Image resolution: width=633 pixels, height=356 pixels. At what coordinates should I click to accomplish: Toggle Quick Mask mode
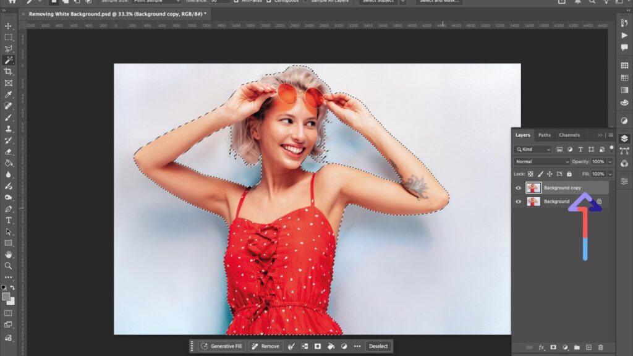pos(8,313)
